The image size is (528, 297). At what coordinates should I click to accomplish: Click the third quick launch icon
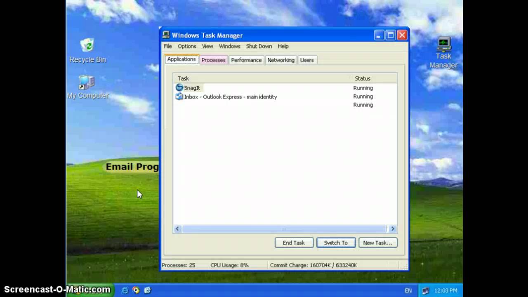pyautogui.click(x=147, y=290)
